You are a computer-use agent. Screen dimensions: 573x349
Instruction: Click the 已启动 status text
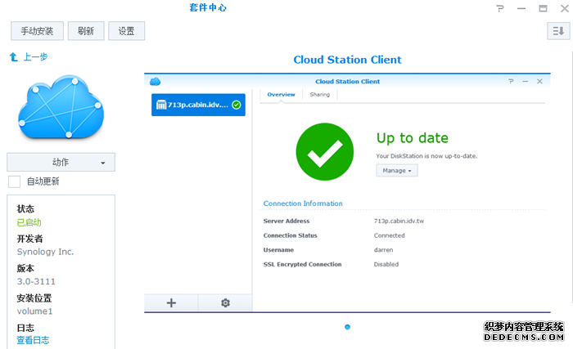(29, 222)
